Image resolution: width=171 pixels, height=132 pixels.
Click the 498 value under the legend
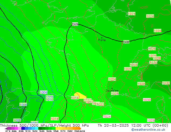[21, 131]
